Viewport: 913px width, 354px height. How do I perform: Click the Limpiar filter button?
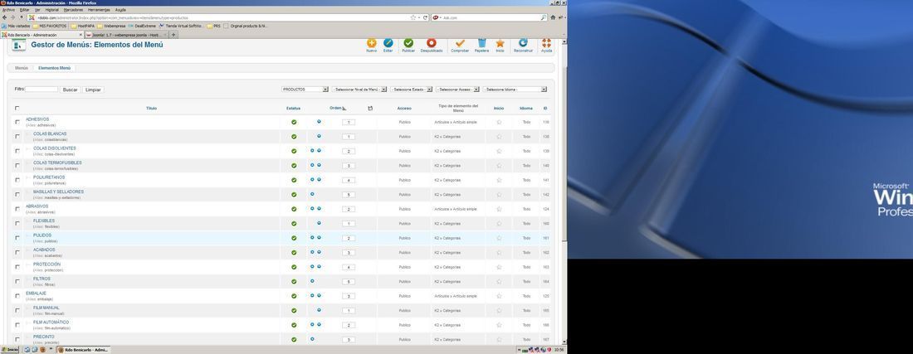tap(93, 90)
